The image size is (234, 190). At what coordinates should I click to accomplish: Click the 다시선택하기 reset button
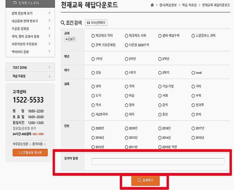(x=96, y=23)
